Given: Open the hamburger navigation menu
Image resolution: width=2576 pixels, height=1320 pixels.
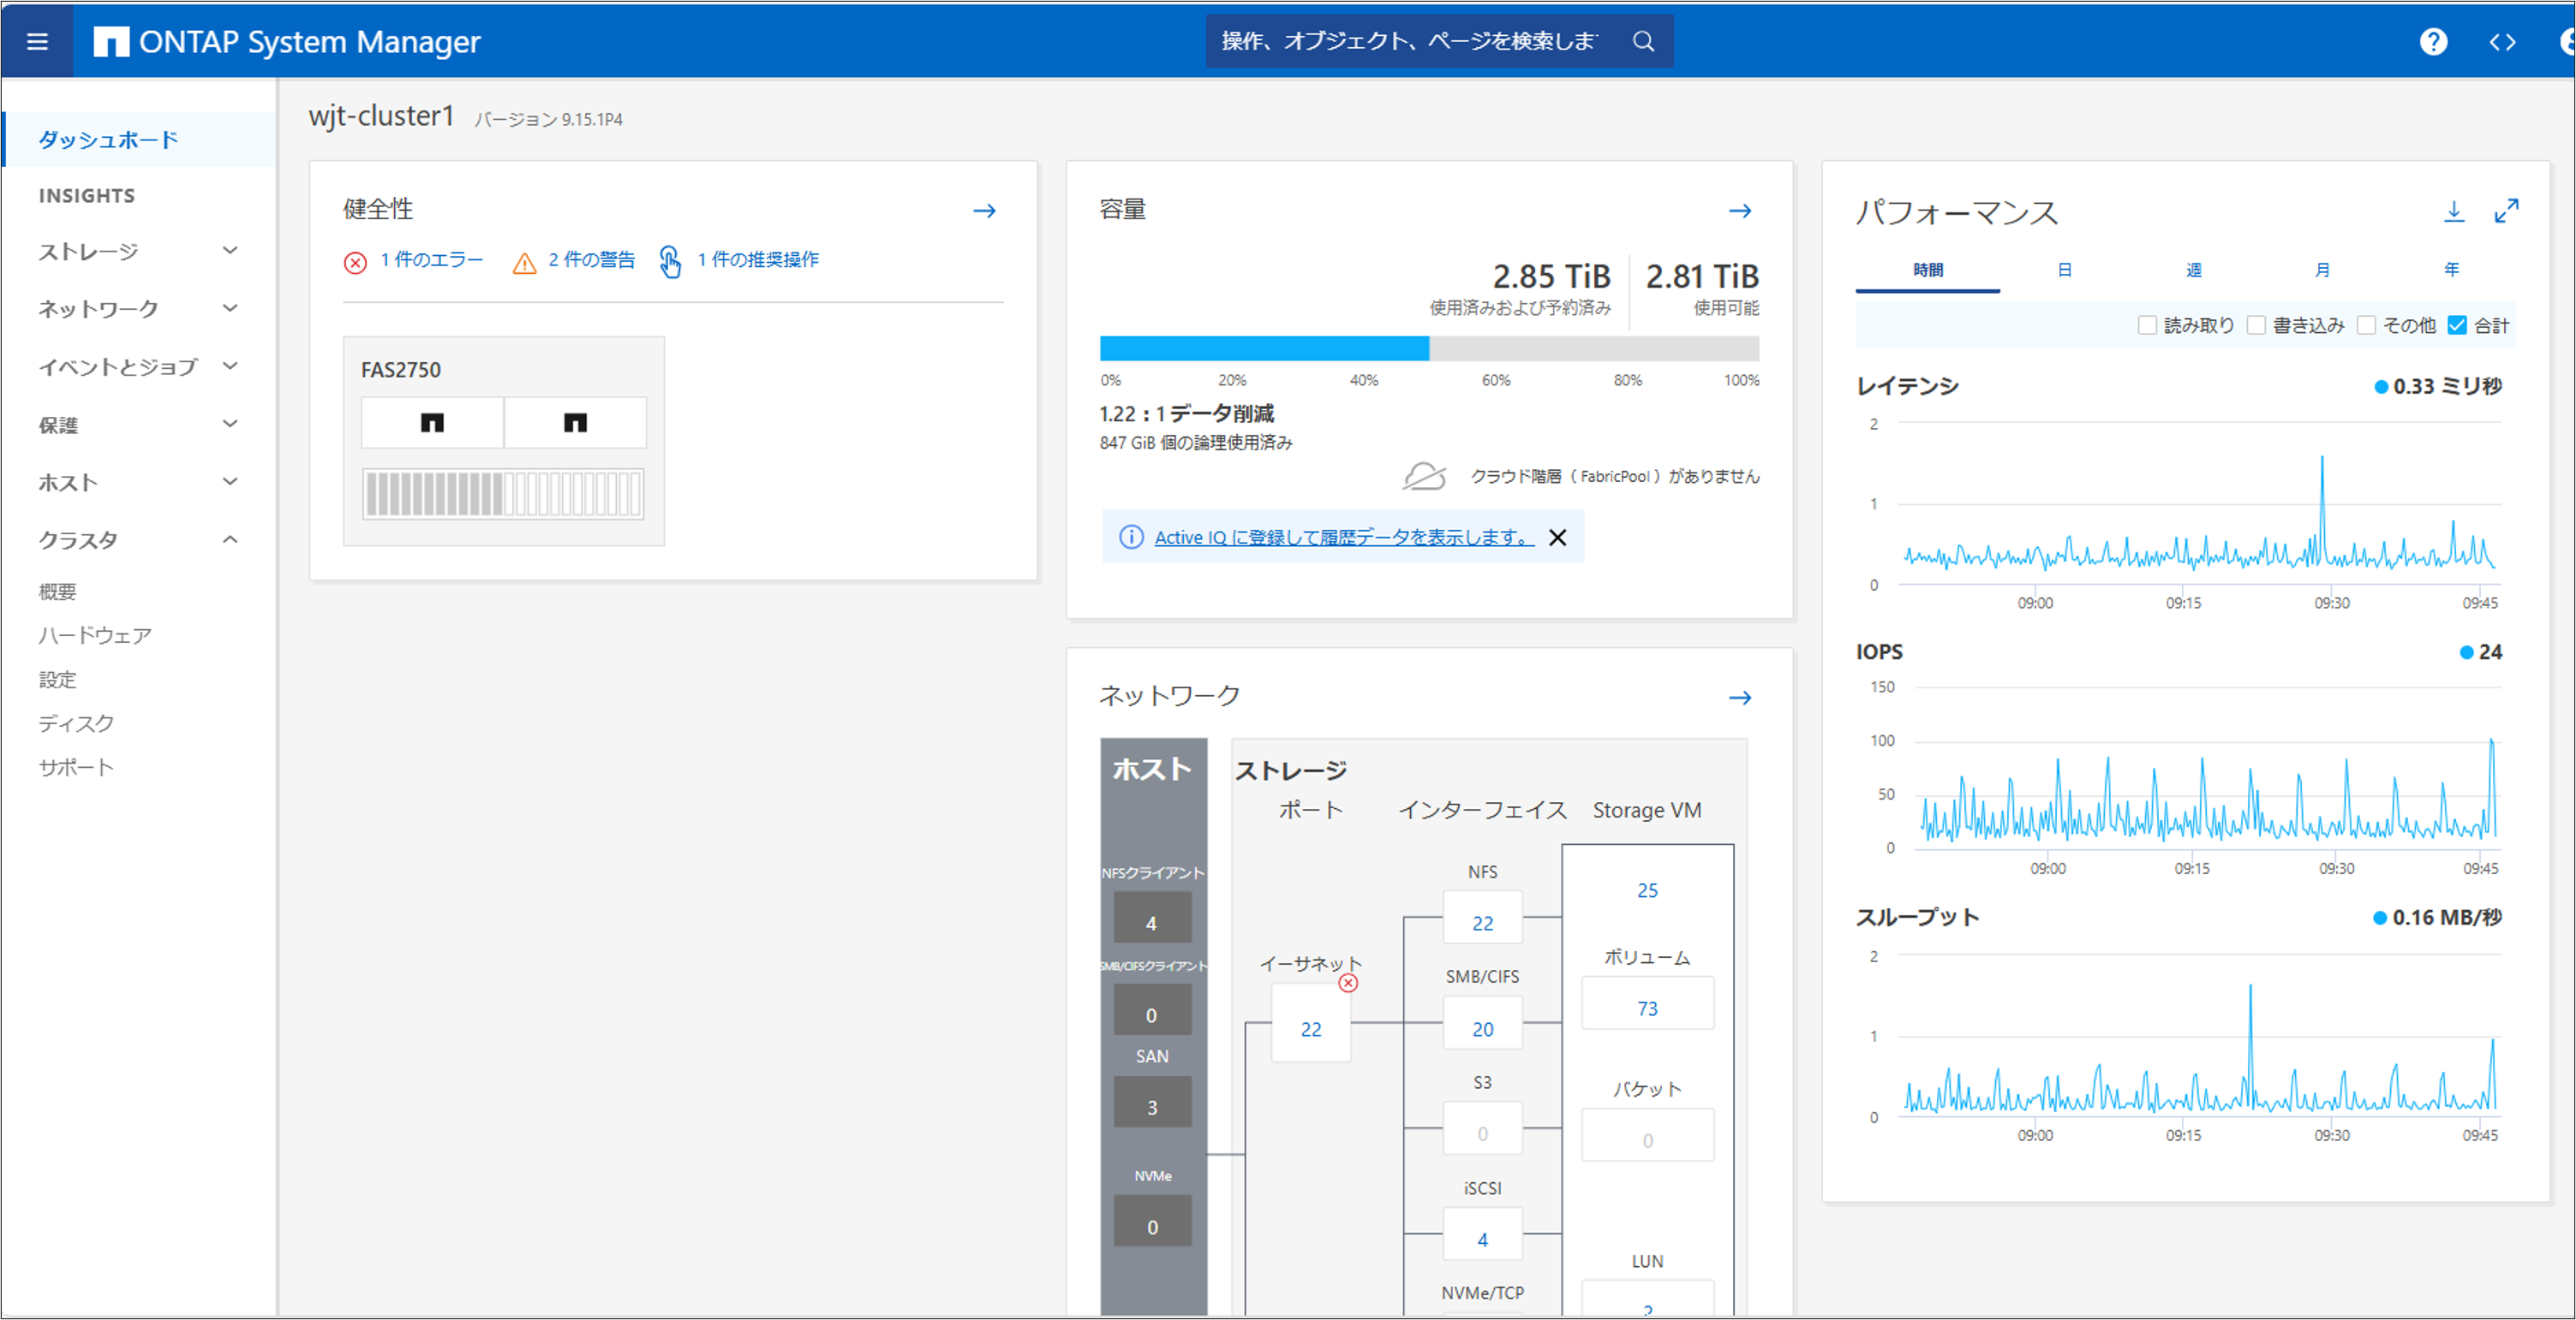Looking at the screenshot, I should tap(37, 42).
